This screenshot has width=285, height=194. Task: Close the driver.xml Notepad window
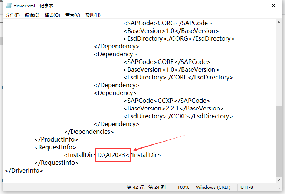tap(273, 6)
